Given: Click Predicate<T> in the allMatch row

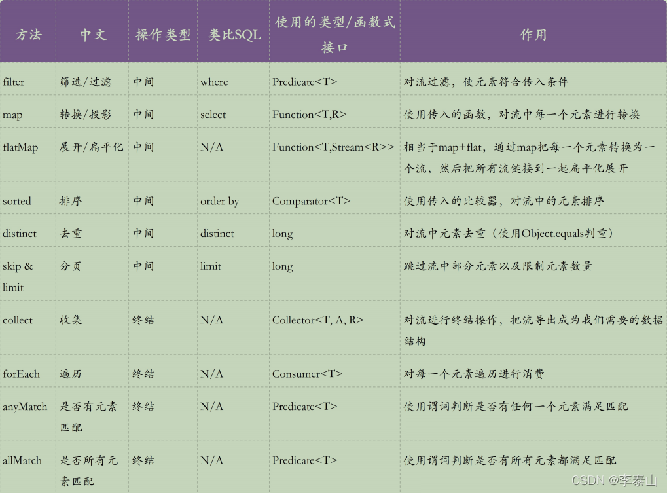Looking at the screenshot, I should pos(304,460).
